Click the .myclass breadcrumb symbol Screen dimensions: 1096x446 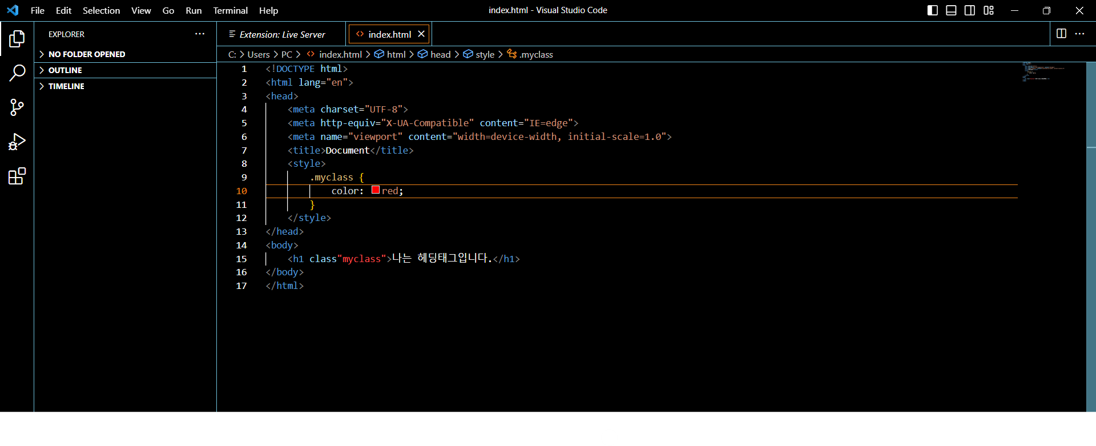530,54
